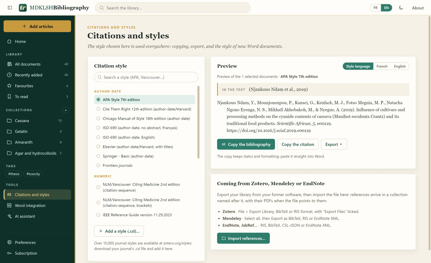Filter by the #thesis tag
The height and width of the screenshot is (263, 431).
pos(14,174)
